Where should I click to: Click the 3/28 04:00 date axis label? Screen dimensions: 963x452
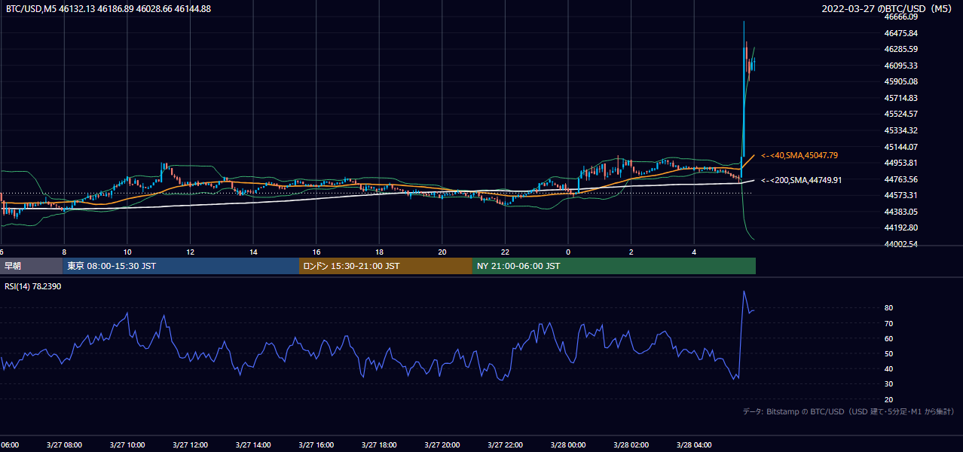694,445
